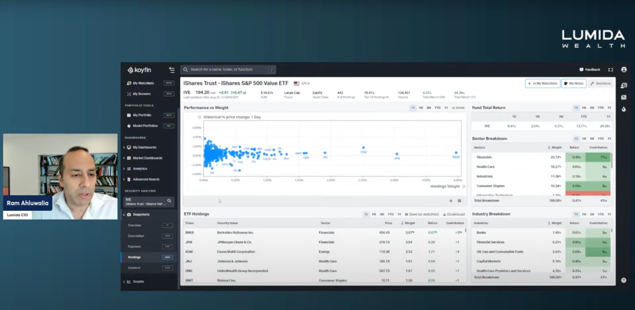The image size is (635, 310).
Task: Expand the Advanced Search section
Action: pyautogui.click(x=124, y=180)
